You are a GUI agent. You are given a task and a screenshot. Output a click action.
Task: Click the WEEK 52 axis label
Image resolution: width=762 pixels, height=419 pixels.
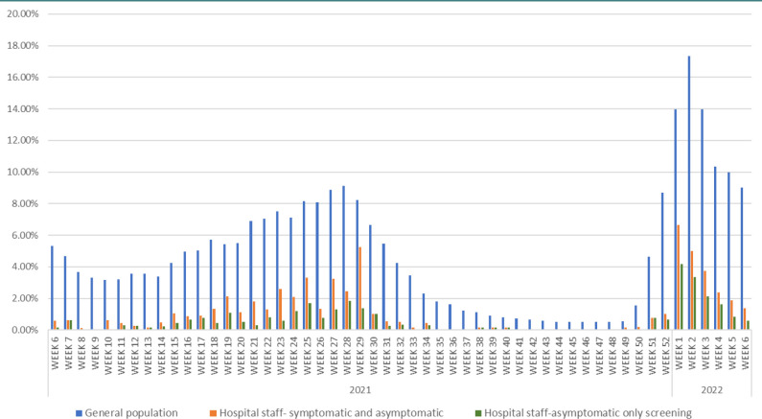(x=665, y=352)
